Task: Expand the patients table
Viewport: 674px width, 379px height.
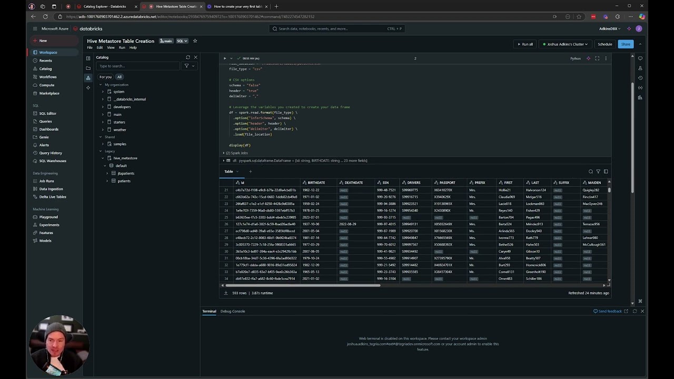Action: [107, 181]
